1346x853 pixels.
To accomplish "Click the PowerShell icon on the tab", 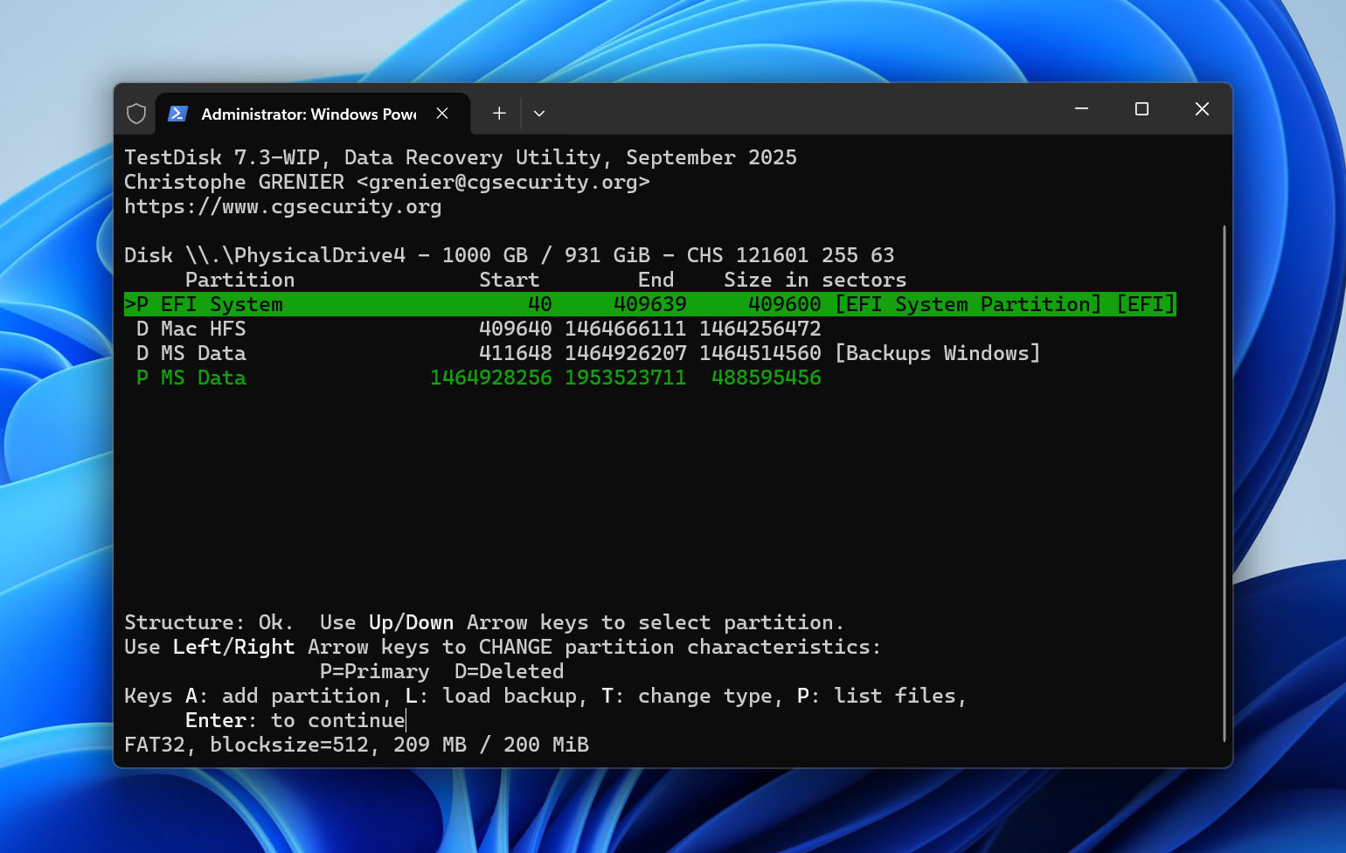I will 177,114.
